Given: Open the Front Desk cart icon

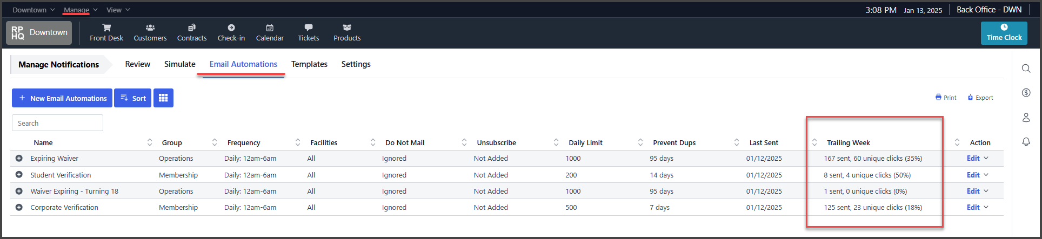Looking at the screenshot, I should (x=106, y=28).
